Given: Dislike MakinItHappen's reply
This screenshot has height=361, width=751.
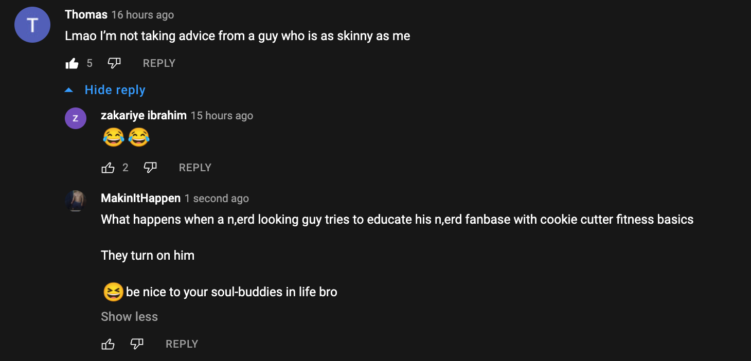Looking at the screenshot, I should (x=137, y=344).
